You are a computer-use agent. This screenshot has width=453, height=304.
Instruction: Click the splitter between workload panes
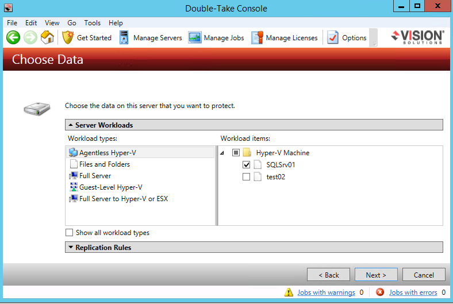point(217,186)
